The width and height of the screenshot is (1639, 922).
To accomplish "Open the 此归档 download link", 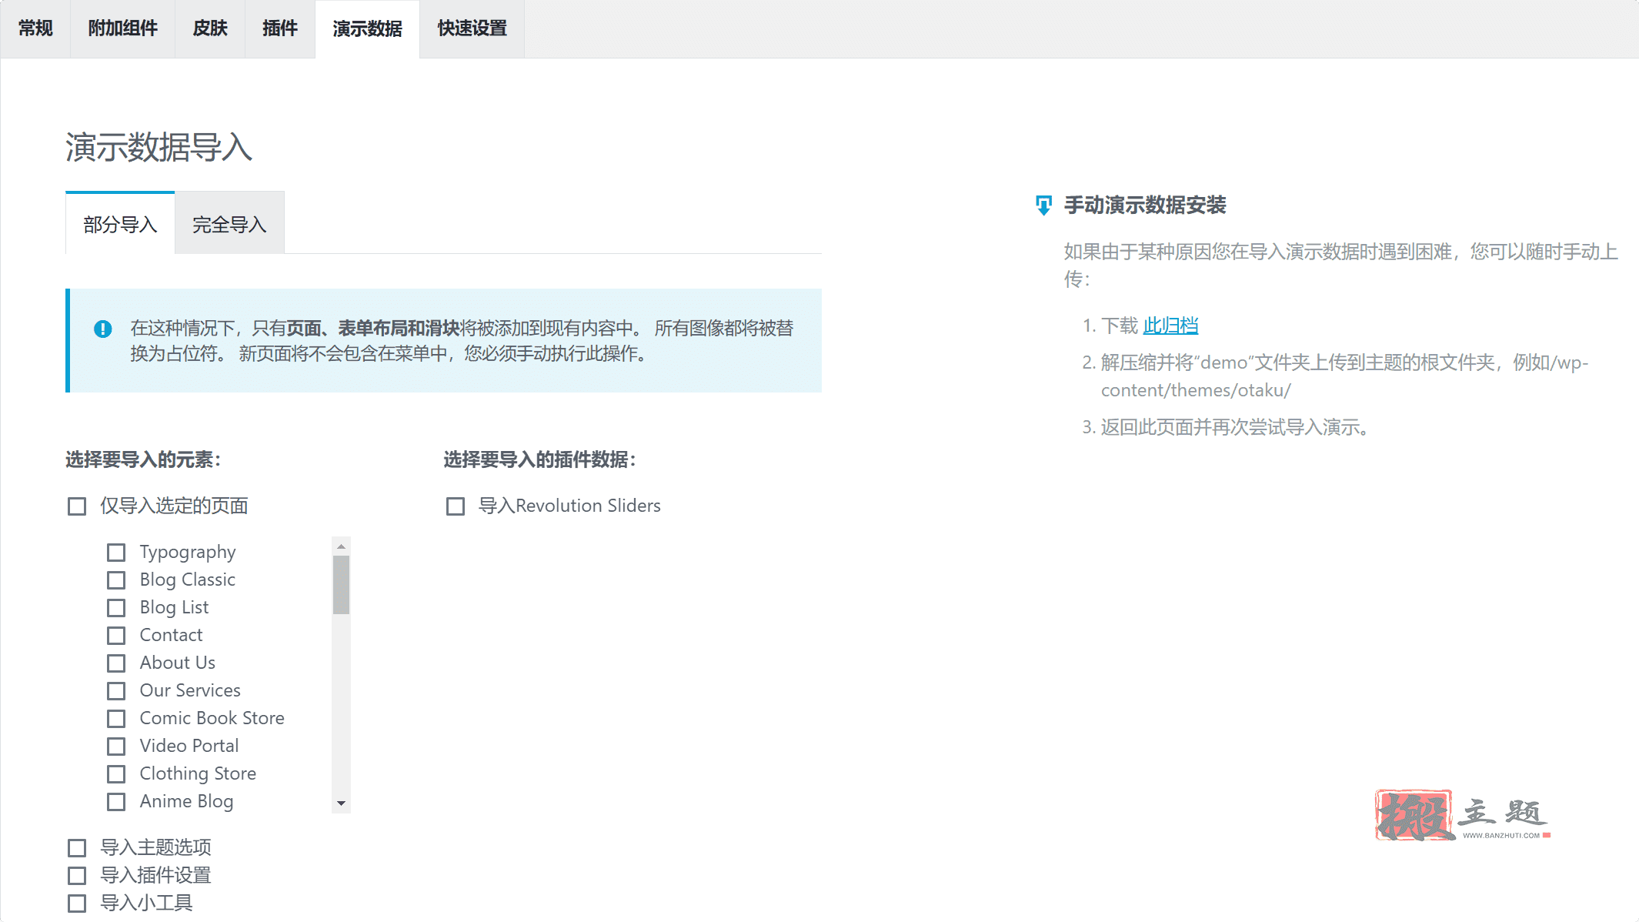I will click(x=1170, y=326).
